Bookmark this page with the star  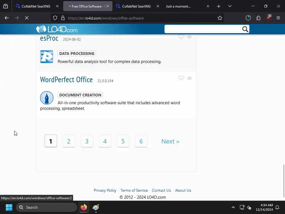click(220, 18)
